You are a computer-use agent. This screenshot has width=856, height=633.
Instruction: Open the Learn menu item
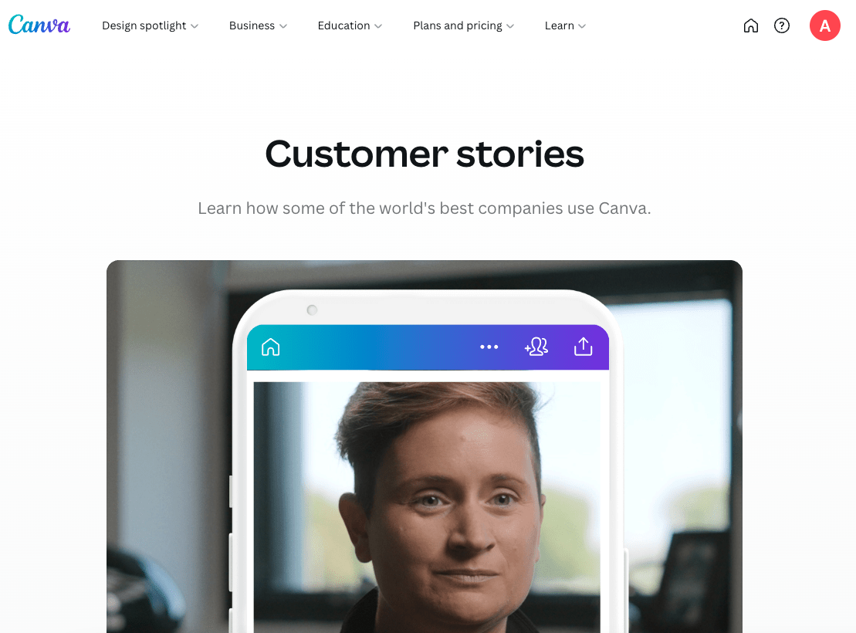pos(559,25)
